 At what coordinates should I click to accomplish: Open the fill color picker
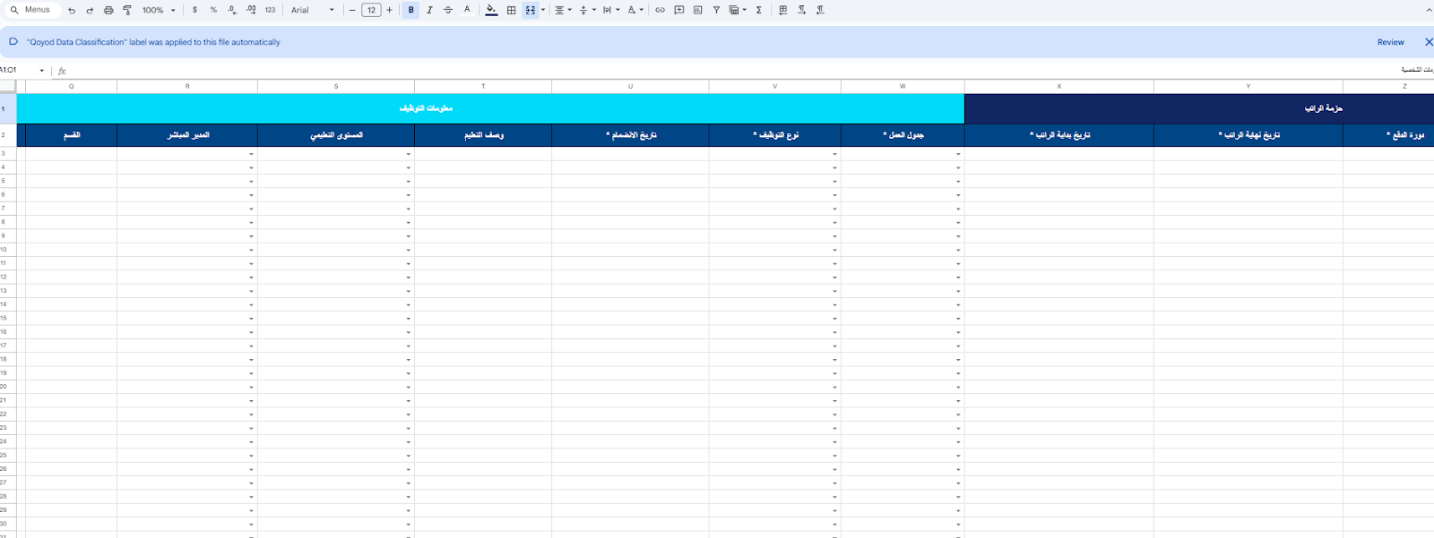491,10
